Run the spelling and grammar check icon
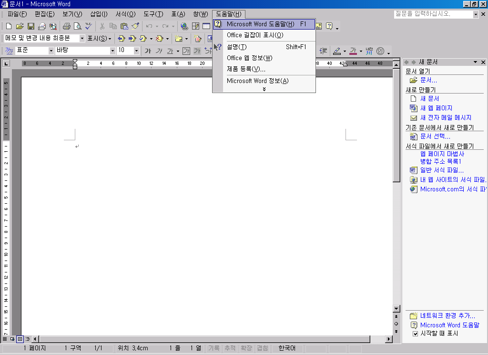488x355 pixels. [x=89, y=26]
